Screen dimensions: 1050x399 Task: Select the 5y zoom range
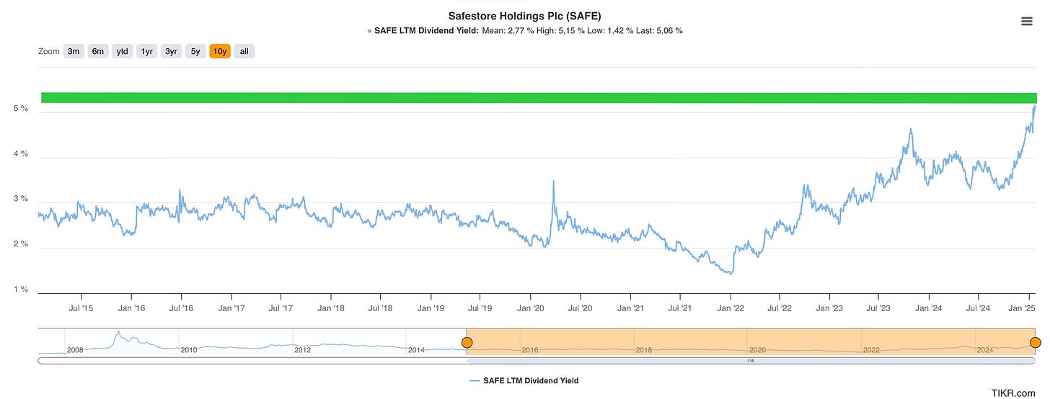(195, 51)
